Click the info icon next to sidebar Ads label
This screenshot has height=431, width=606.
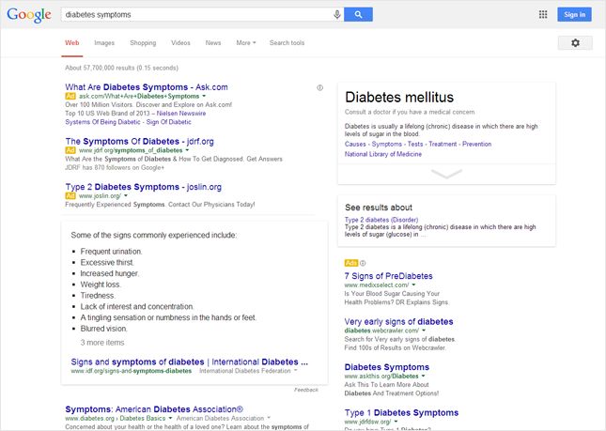click(x=363, y=263)
